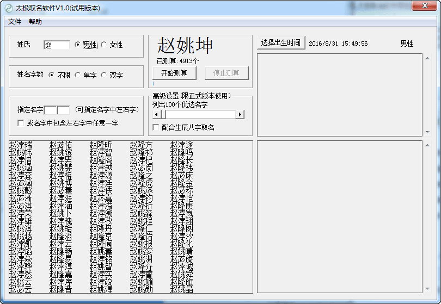The height and width of the screenshot is (304, 441).
Task: Select name 赵隆虎 in the list
Action: pos(141,183)
